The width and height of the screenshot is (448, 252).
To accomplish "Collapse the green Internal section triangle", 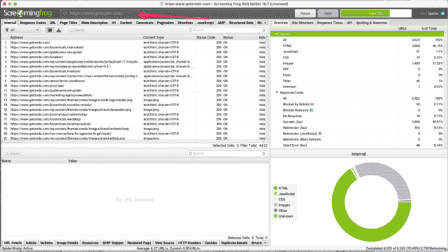I will pyautogui.click(x=276, y=34).
